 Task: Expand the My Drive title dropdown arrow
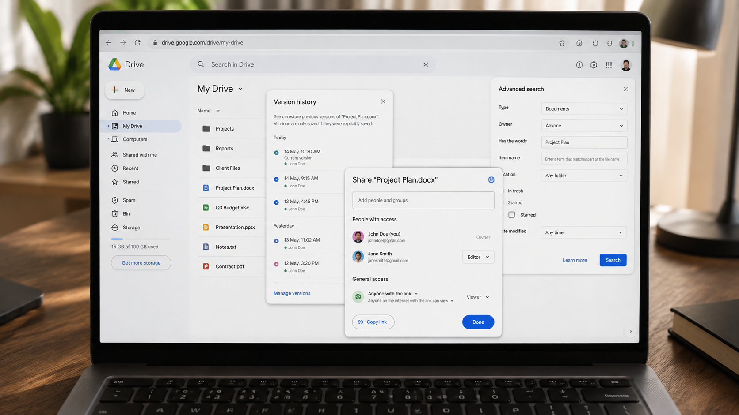coord(240,89)
